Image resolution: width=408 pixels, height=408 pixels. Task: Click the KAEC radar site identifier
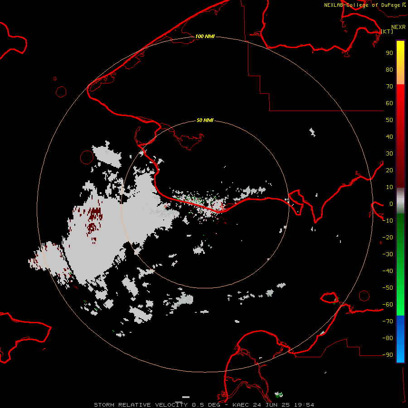tap(241, 405)
